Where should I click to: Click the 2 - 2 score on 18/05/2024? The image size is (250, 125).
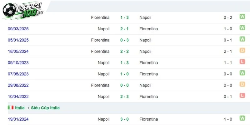coord(124,52)
